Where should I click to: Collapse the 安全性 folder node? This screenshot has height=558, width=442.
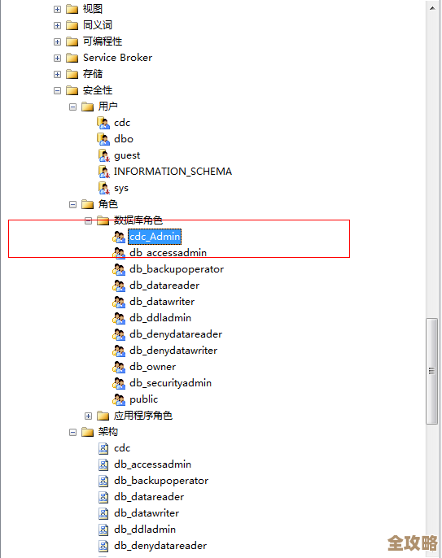[57, 91]
